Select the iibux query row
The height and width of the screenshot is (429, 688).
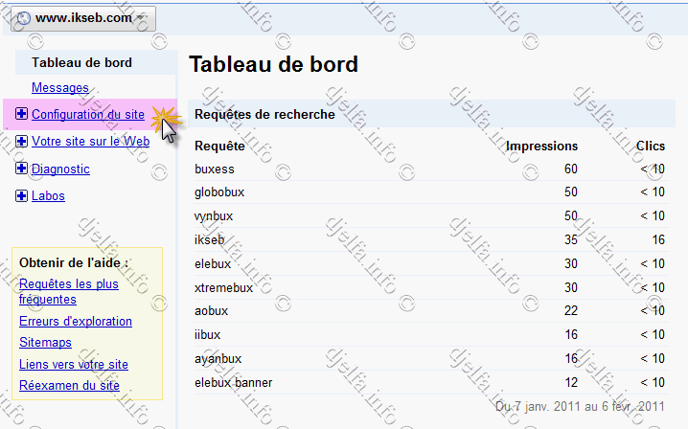[431, 335]
